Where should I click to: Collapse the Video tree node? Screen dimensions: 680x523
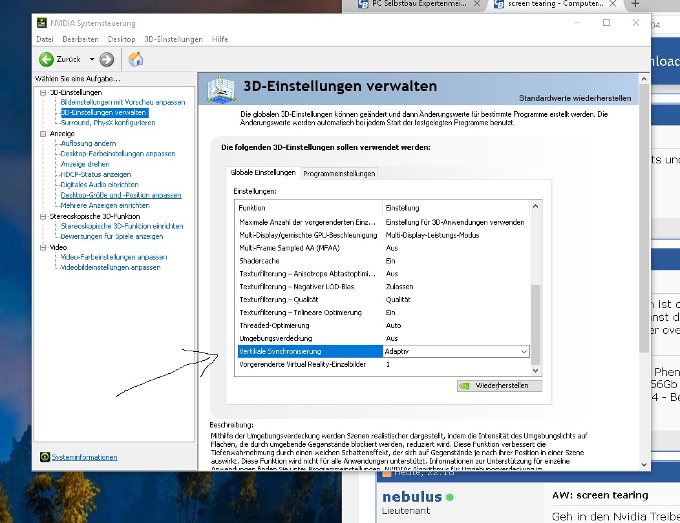43,247
